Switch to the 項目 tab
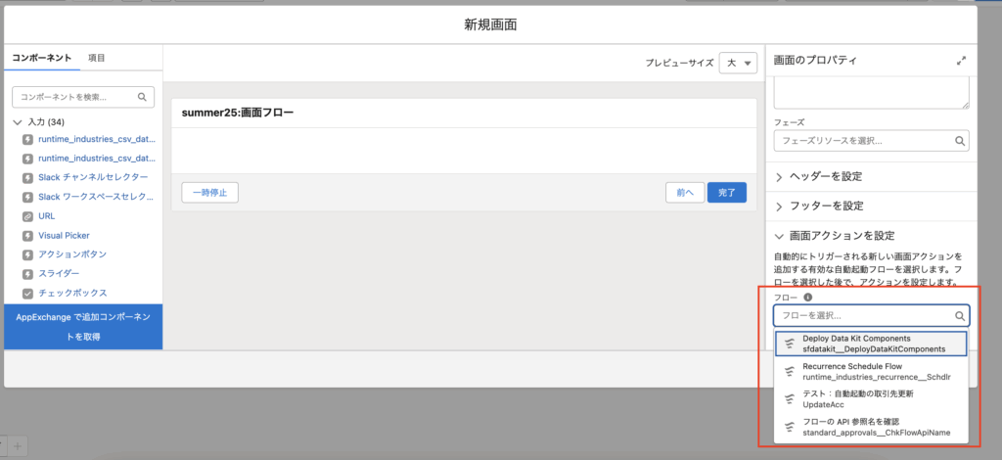The image size is (1002, 460). click(x=96, y=58)
